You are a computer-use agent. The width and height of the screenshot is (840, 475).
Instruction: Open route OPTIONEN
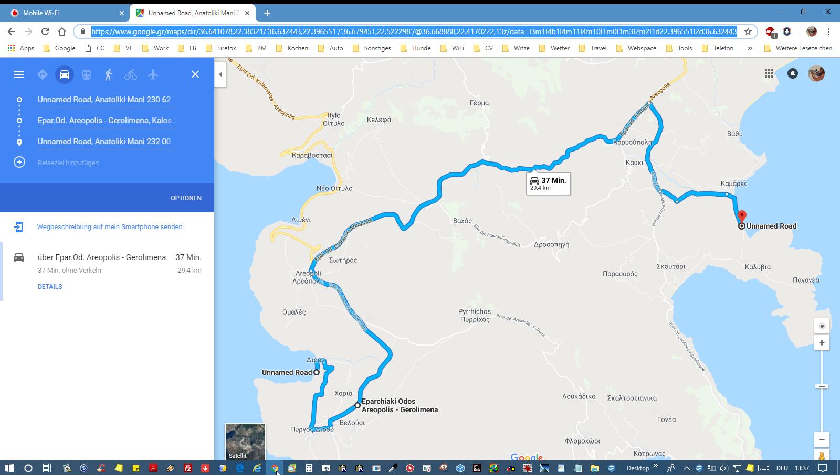click(186, 198)
